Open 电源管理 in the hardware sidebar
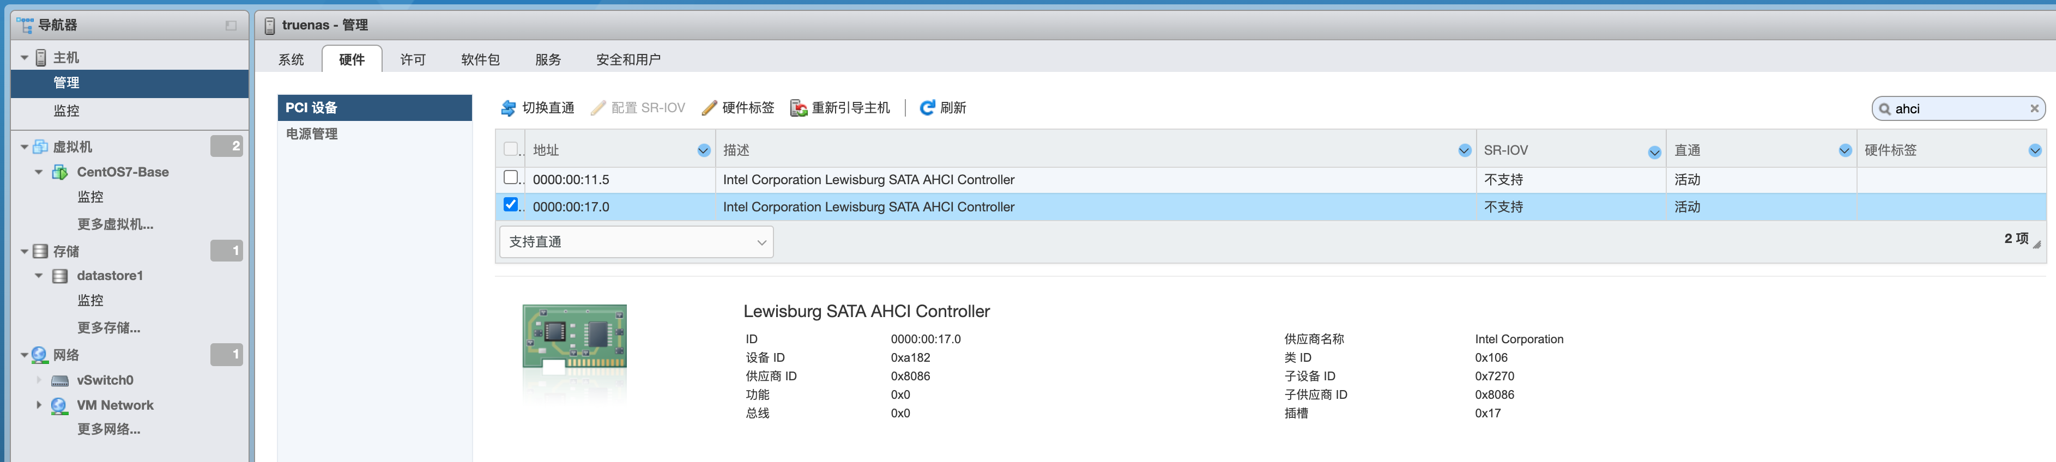The height and width of the screenshot is (462, 2056). point(312,134)
